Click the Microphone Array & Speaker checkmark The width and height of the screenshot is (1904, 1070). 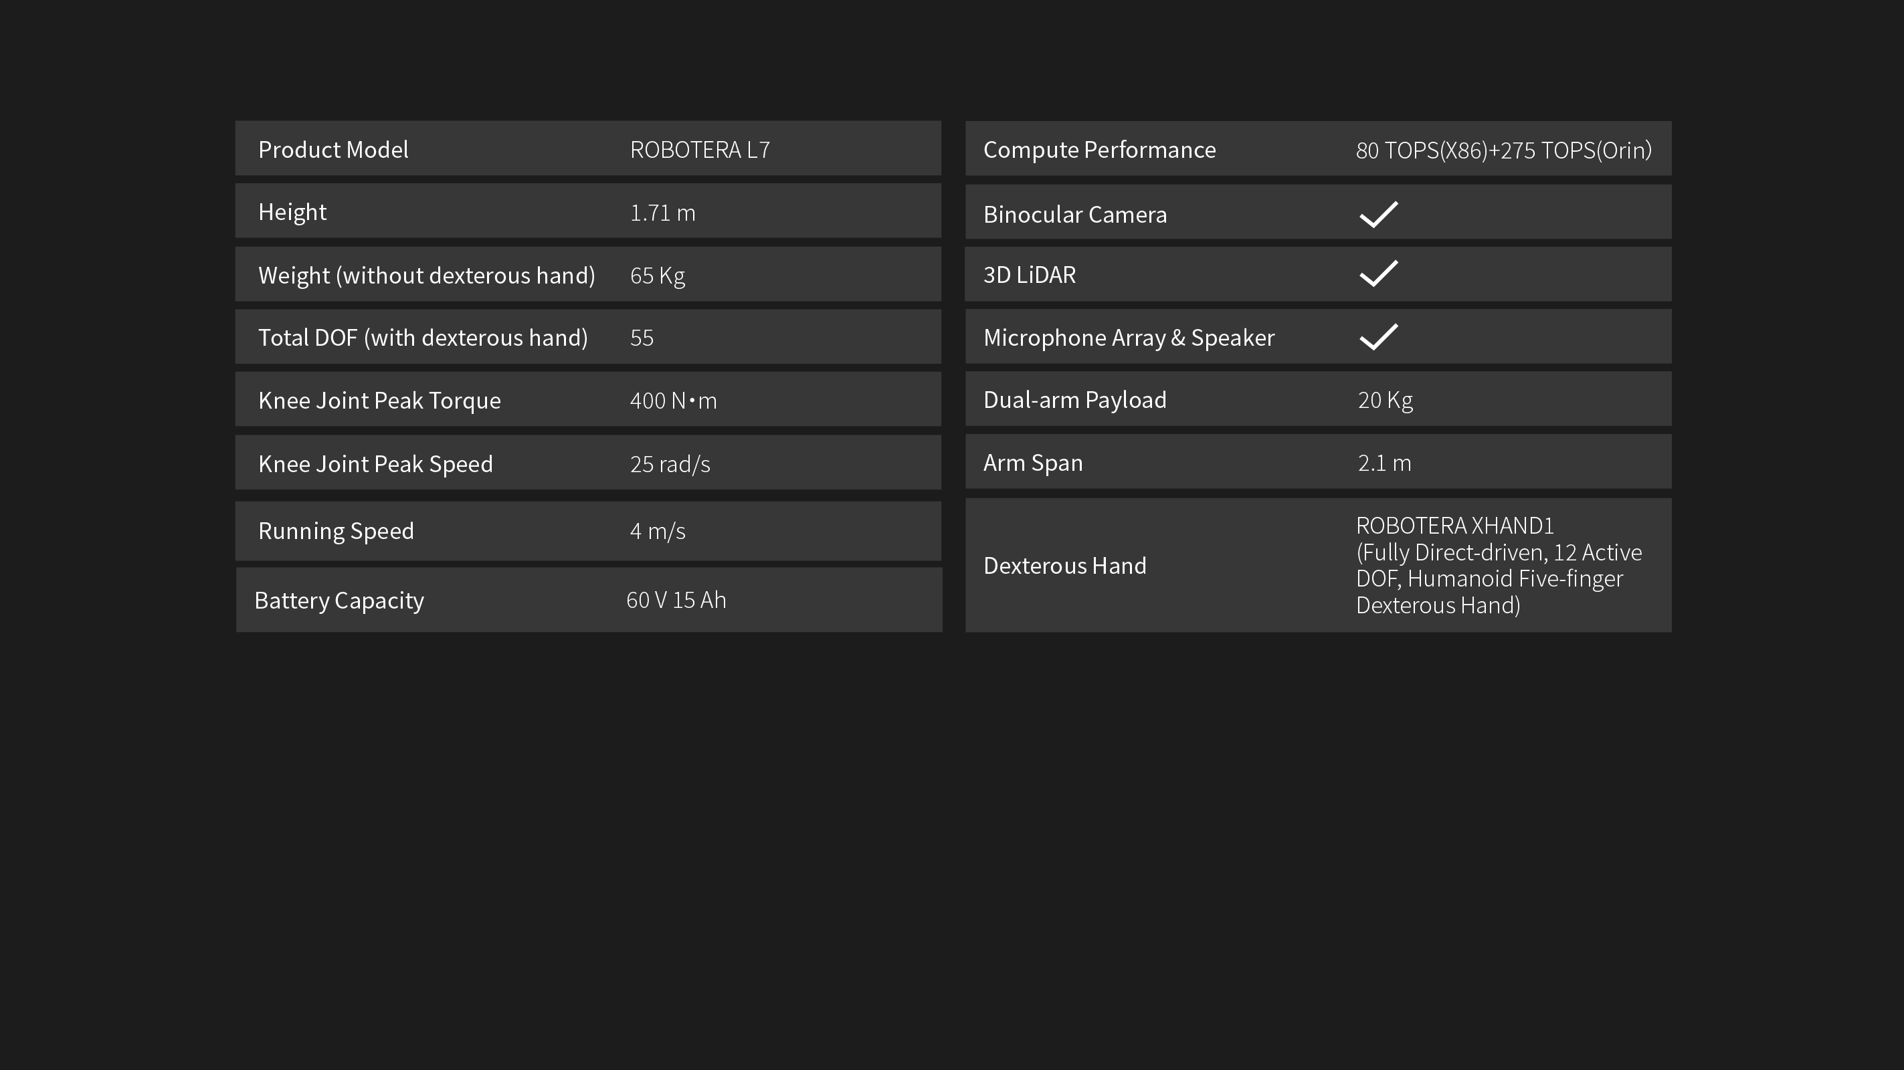(1378, 337)
